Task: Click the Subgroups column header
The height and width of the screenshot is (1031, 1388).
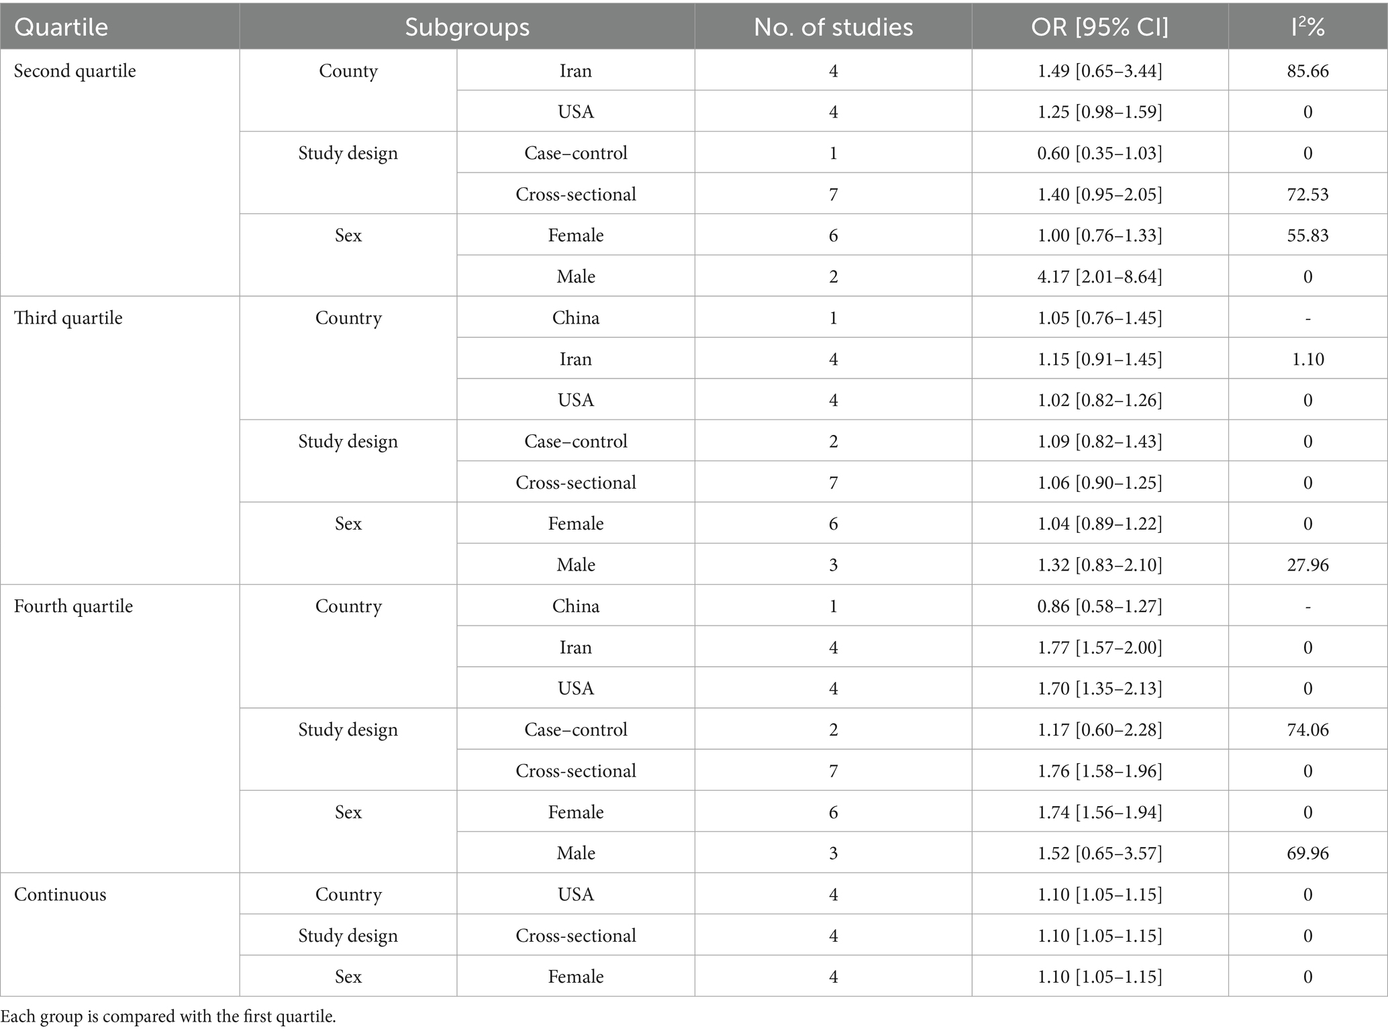Action: click(x=467, y=27)
